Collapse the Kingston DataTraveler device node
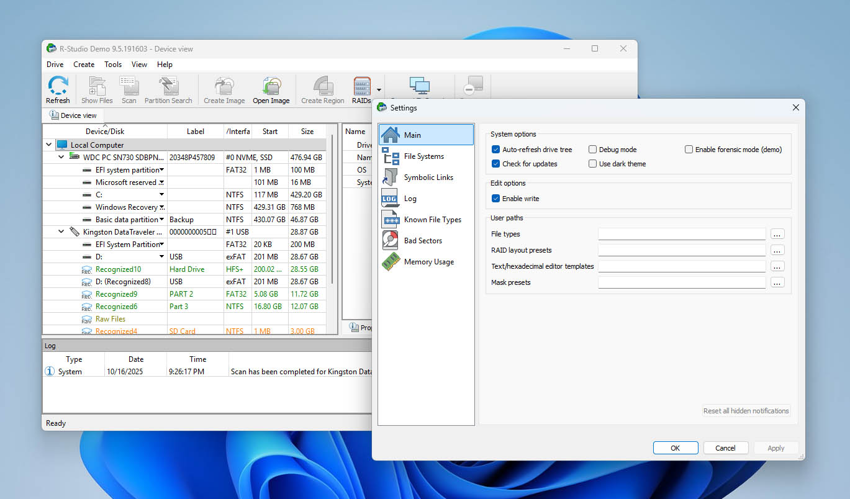Viewport: 850px width, 499px height. (x=61, y=232)
